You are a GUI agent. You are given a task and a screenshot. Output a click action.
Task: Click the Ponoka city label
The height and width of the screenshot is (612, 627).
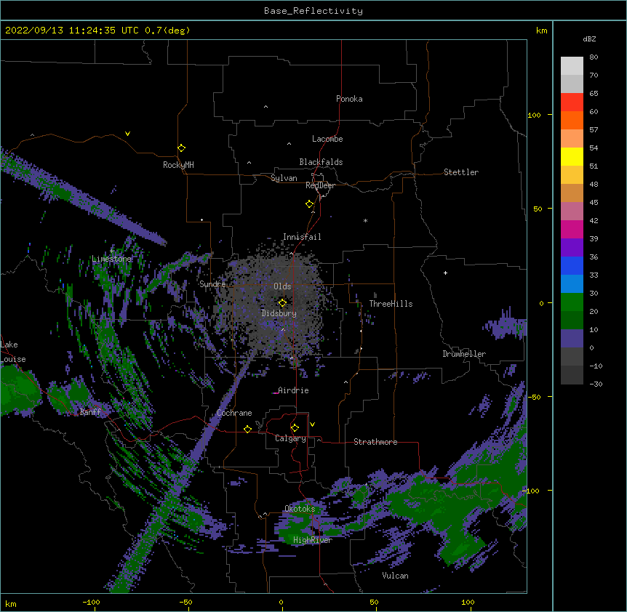coord(349,99)
